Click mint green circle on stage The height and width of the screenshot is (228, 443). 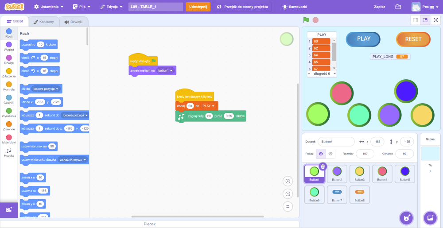pos(359,115)
